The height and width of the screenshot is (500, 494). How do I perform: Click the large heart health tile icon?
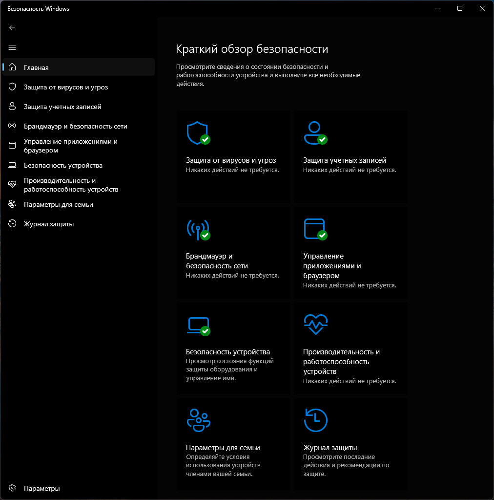point(316,325)
